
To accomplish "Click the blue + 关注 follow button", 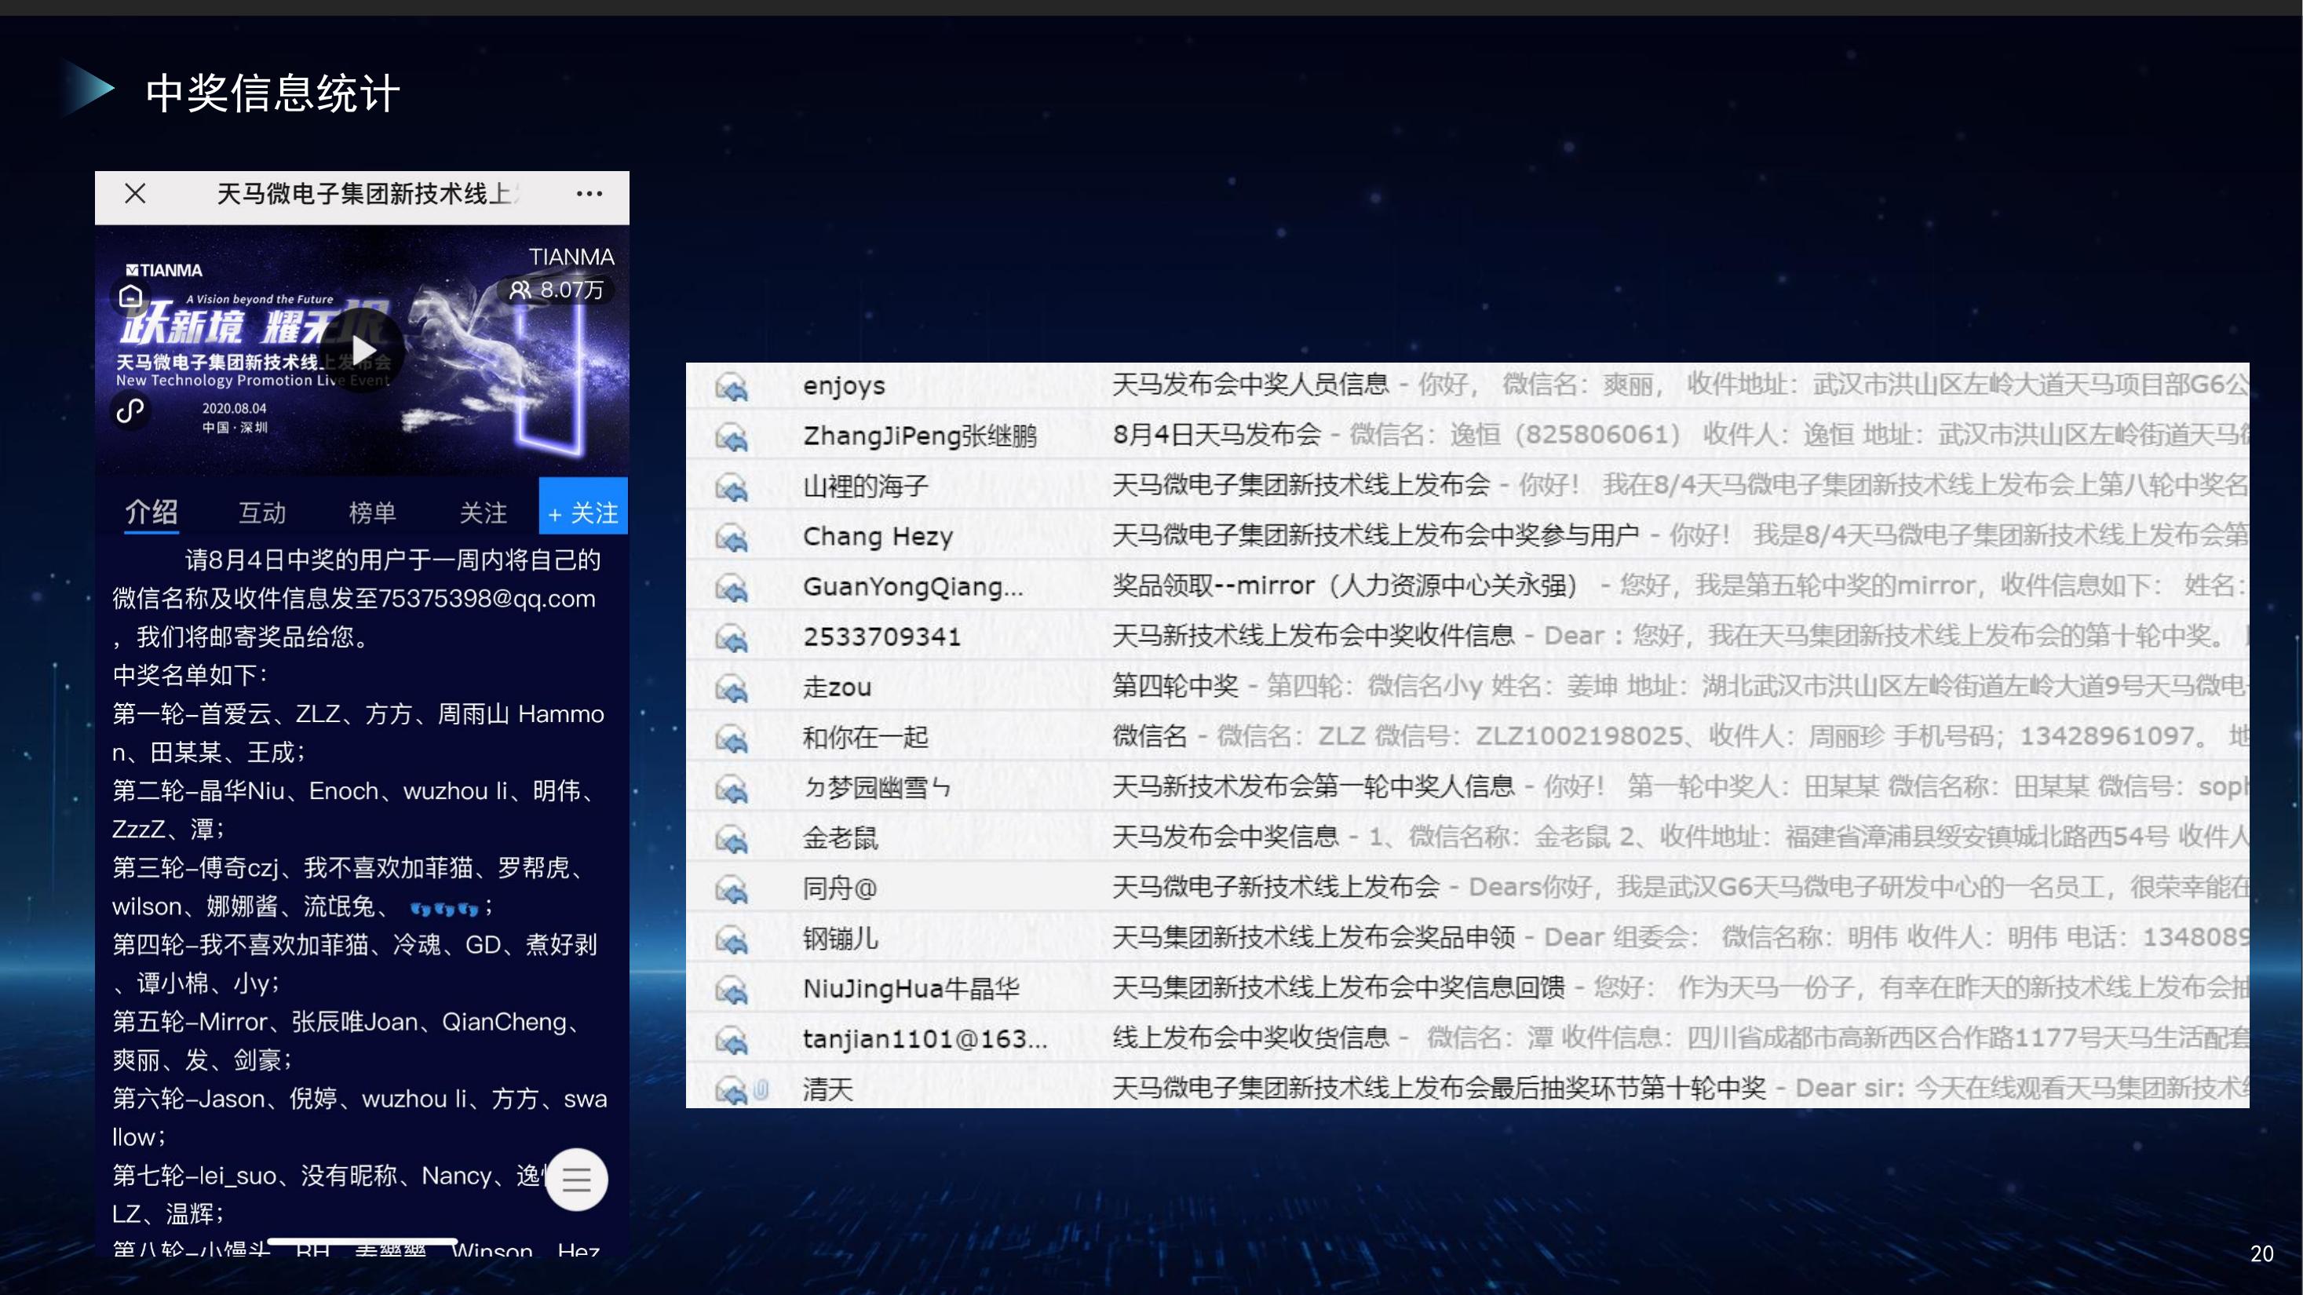I will point(583,507).
